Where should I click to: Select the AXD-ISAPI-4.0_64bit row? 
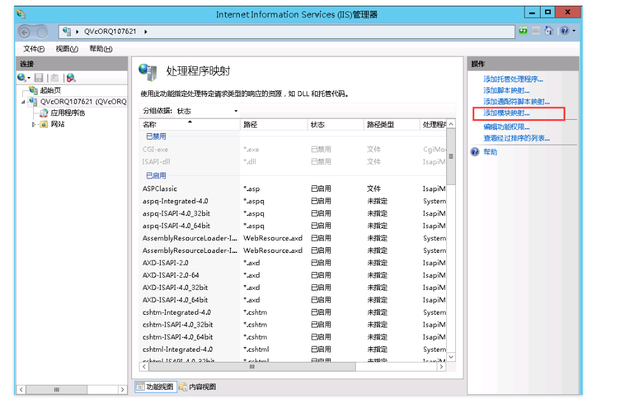coord(293,300)
